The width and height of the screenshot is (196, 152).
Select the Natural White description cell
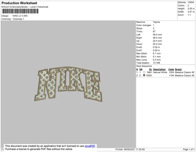pyautogui.click(x=160, y=72)
